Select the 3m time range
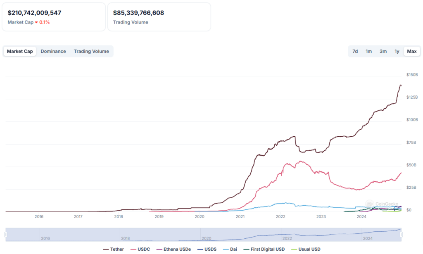 point(383,51)
